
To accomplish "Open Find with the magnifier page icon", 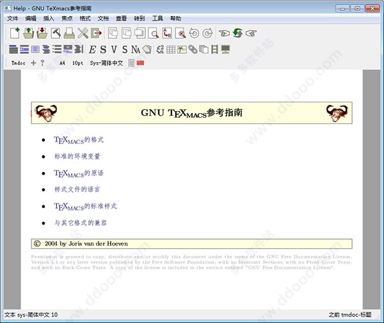I will (x=154, y=33).
